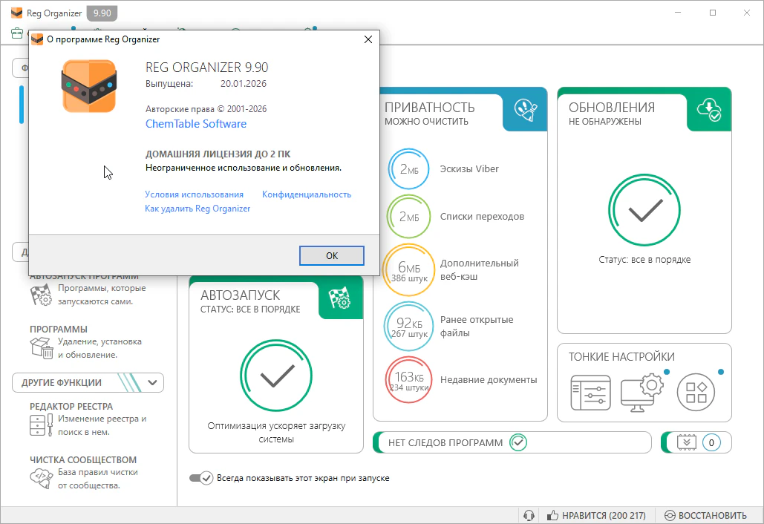Click the 'Конфиденциальность' link
764x524 pixels.
pos(306,194)
